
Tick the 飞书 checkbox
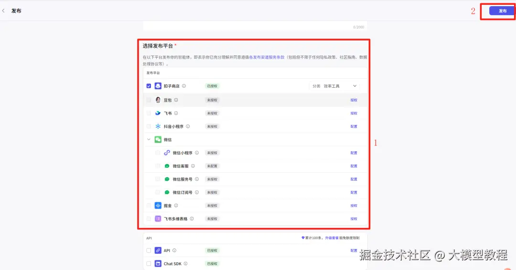(149, 113)
